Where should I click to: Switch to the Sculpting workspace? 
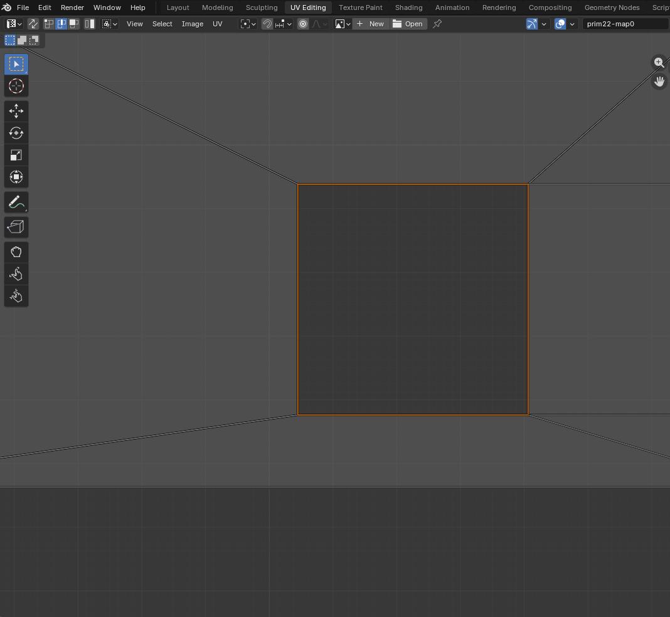(262, 8)
